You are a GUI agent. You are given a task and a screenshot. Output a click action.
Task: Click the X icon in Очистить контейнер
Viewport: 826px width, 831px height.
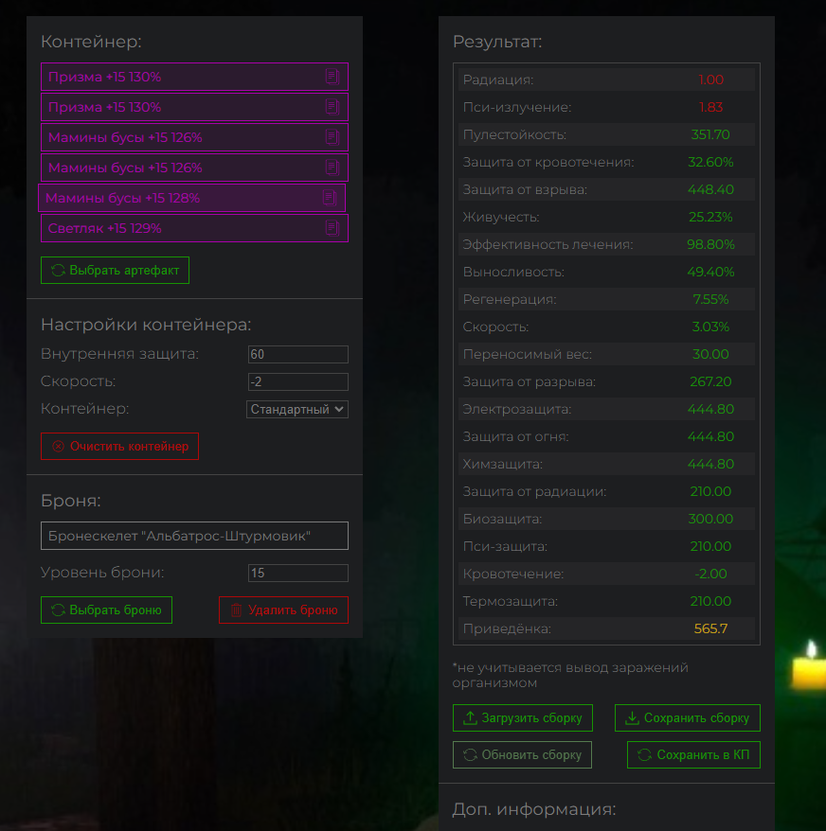[x=59, y=446]
